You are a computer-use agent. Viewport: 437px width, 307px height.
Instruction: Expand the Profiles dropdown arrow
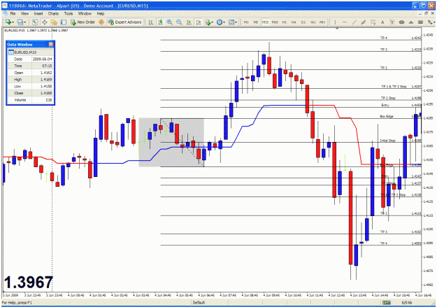[24, 22]
